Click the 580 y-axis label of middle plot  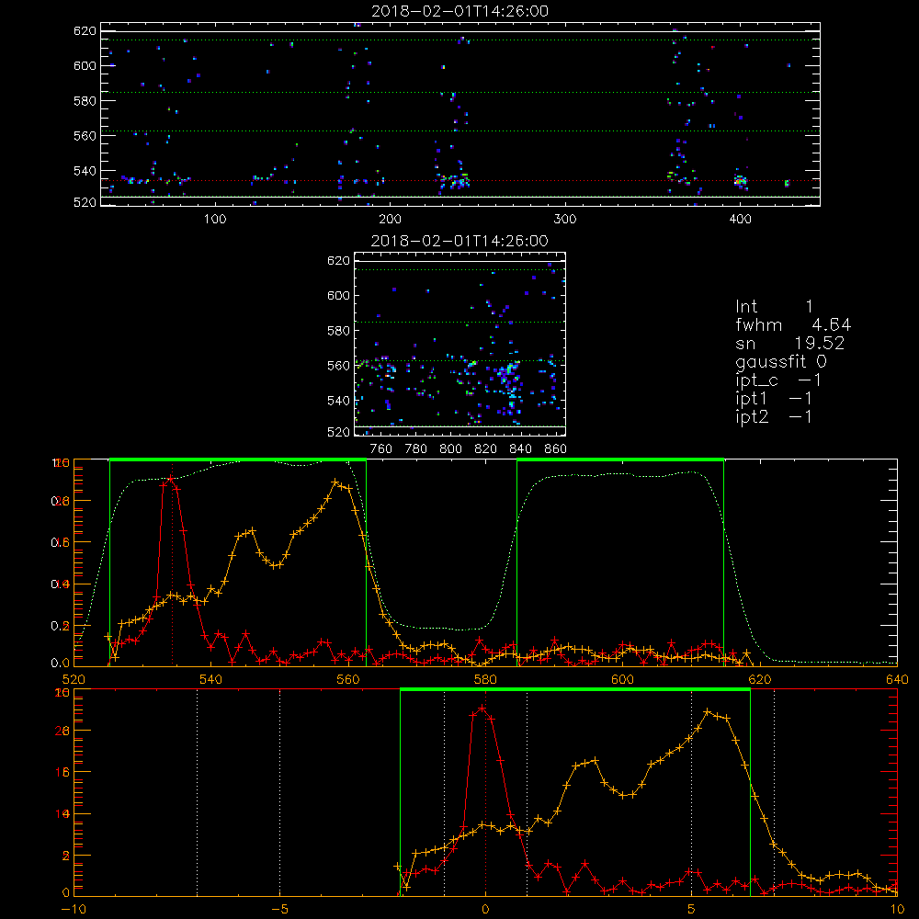pos(338,331)
